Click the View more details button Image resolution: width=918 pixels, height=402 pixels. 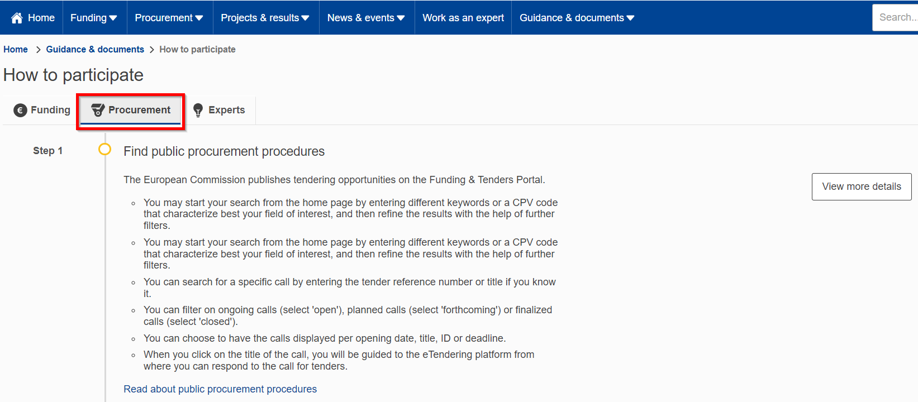pyautogui.click(x=862, y=186)
